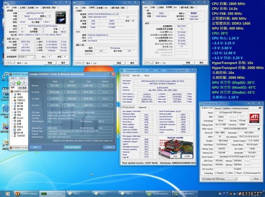Open processor selection dropdown in CPU-Z
Viewport: 265px width, 197px height.
pos(26,57)
